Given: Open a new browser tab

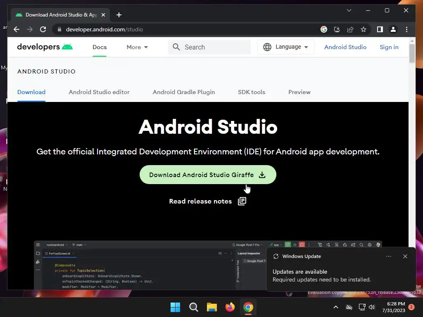Looking at the screenshot, I should tap(119, 15).
